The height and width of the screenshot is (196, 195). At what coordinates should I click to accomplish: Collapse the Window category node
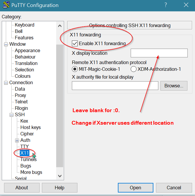click(x=6, y=44)
